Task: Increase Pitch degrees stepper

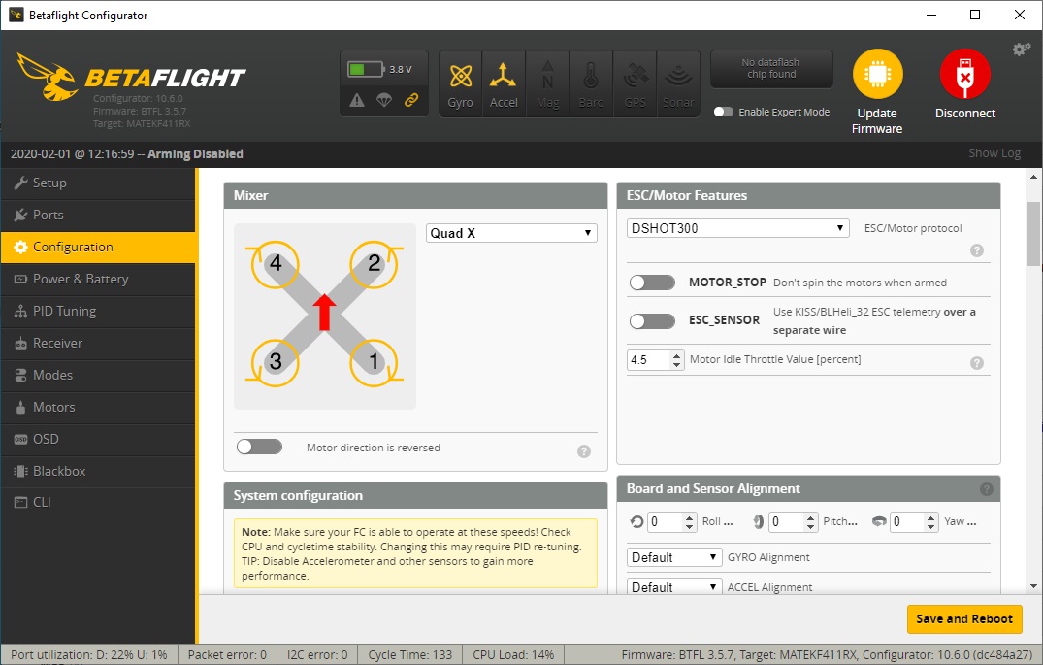Action: (810, 517)
